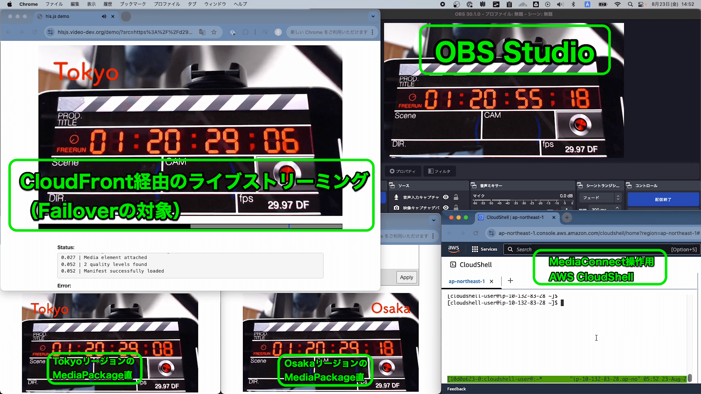Stop streaming with the blue OBS button
The image size is (701, 394).
(x=663, y=199)
